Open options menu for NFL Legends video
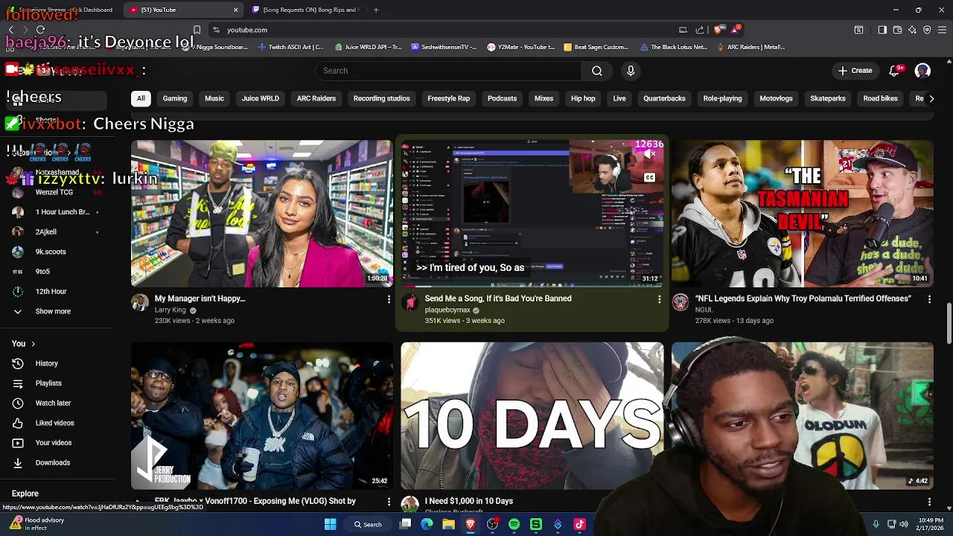The height and width of the screenshot is (536, 953). [x=929, y=299]
